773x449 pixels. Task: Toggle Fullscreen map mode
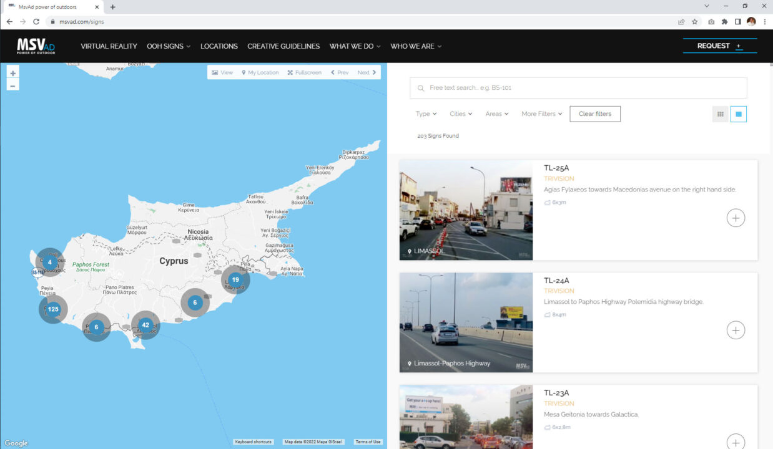(x=305, y=72)
